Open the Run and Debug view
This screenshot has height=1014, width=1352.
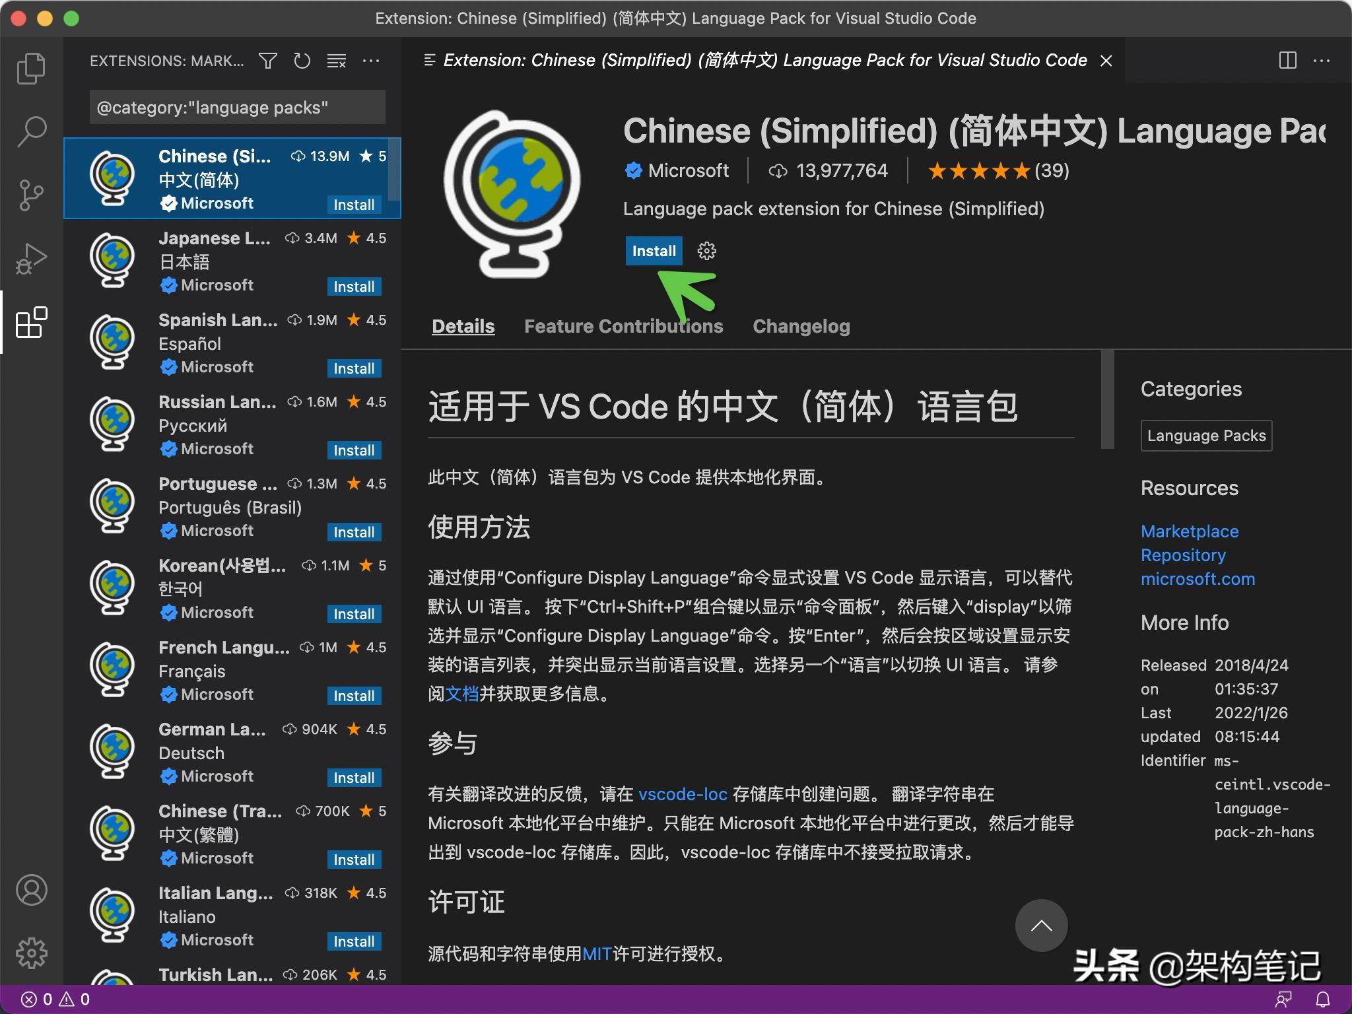coord(31,258)
